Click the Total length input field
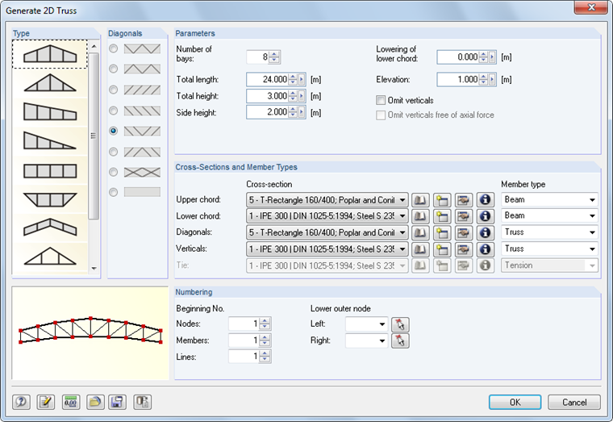Viewport: 613px width, 422px height. click(x=268, y=79)
